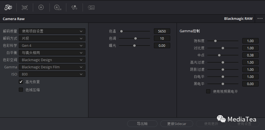This screenshot has width=265, height=130.
Task: Toggle the 高光恢复 checkbox
Action: (21, 82)
